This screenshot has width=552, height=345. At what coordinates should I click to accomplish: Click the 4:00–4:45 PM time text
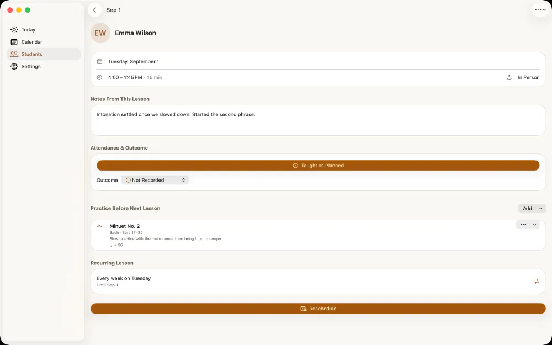pos(125,77)
